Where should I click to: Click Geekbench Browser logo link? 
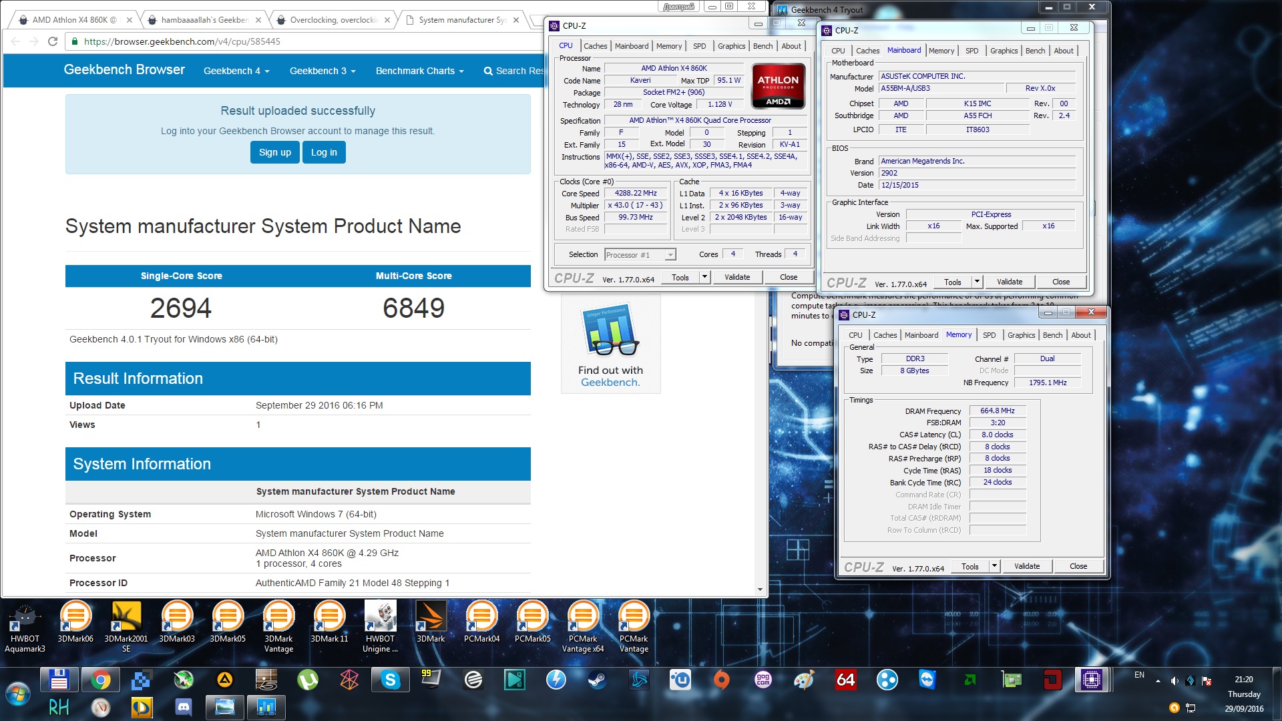point(124,69)
